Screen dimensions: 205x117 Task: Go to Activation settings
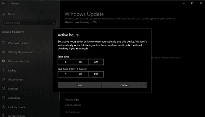tap(14, 98)
